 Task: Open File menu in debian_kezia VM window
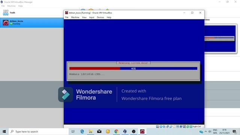click(67, 18)
